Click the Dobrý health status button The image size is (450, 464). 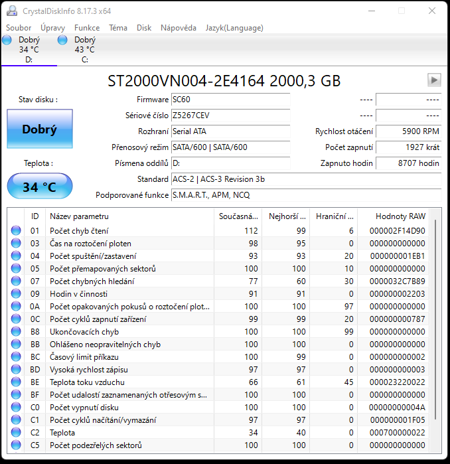click(x=40, y=129)
